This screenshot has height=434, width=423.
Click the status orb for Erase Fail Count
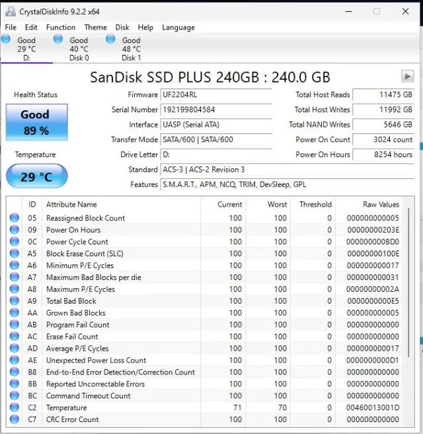coord(15,336)
